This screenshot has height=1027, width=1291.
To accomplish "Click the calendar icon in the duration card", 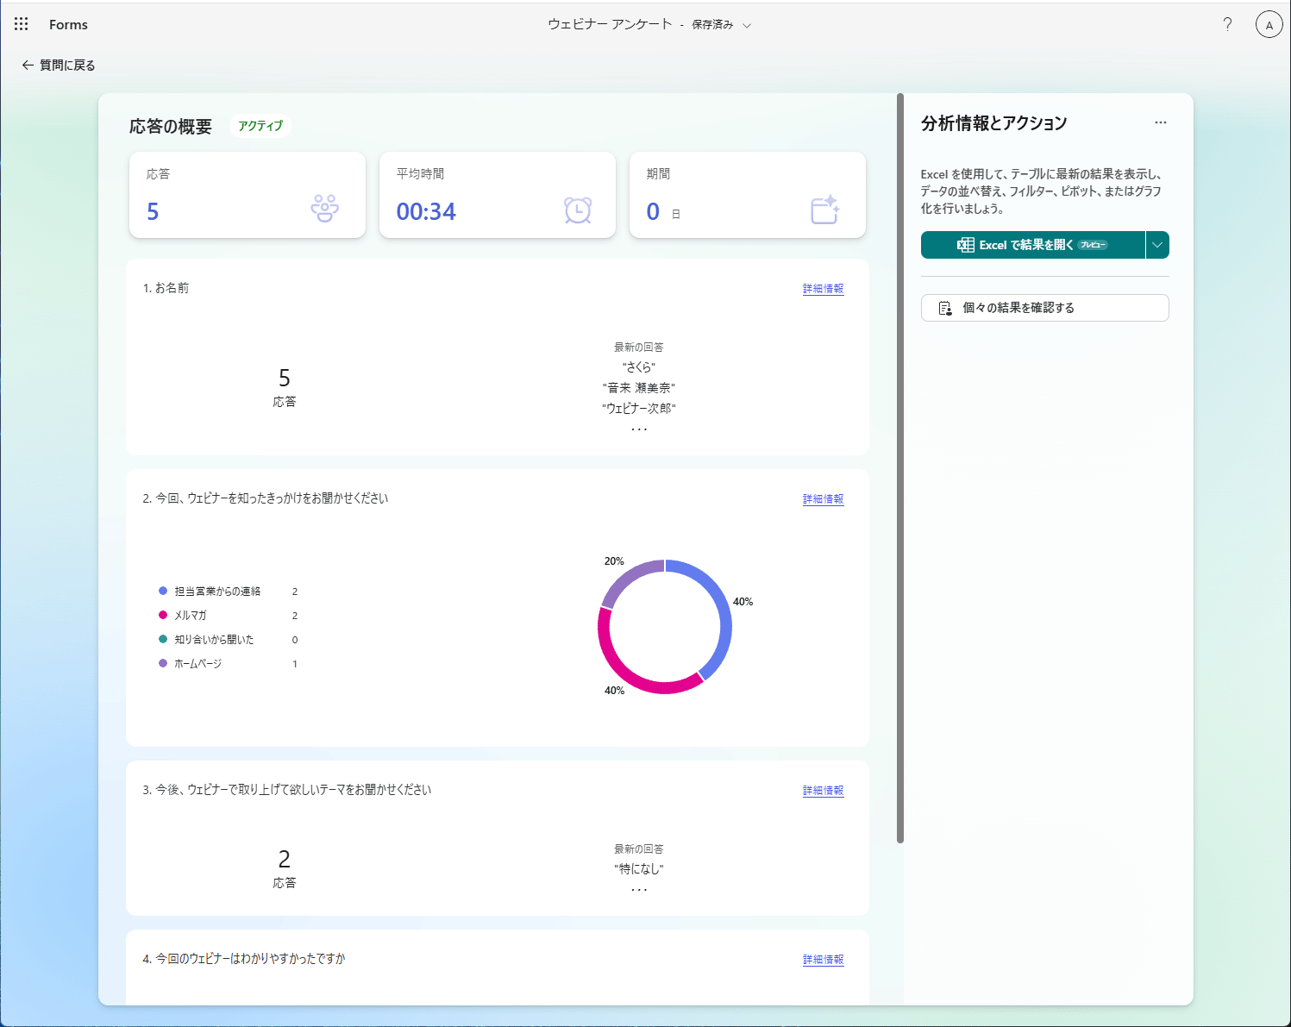I will [x=824, y=210].
